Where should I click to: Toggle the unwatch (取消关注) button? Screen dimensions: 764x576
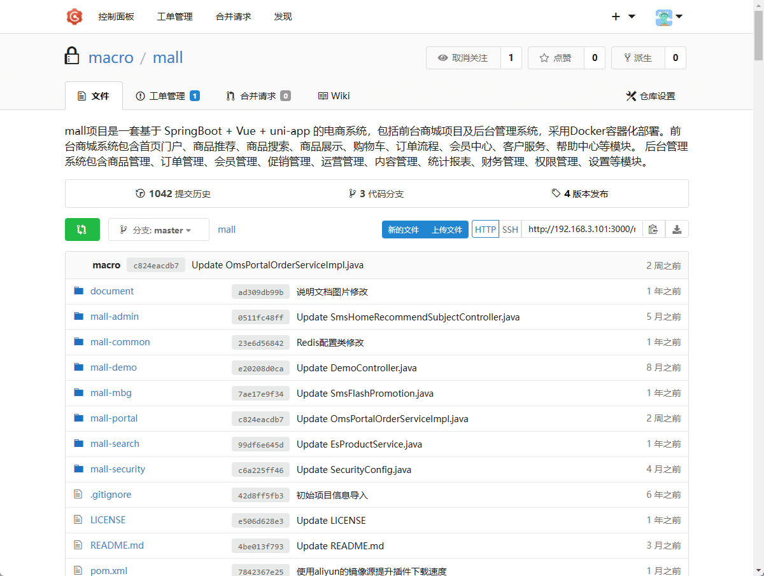[463, 58]
